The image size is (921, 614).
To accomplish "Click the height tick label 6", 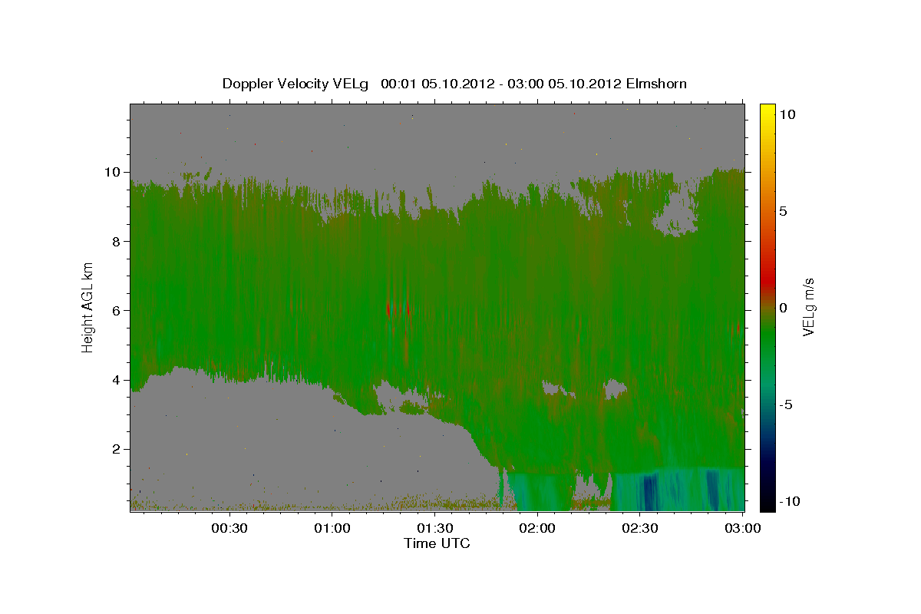I will click(118, 311).
